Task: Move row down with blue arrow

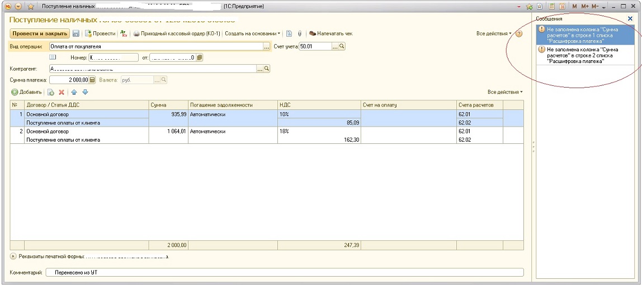Action: (86, 92)
